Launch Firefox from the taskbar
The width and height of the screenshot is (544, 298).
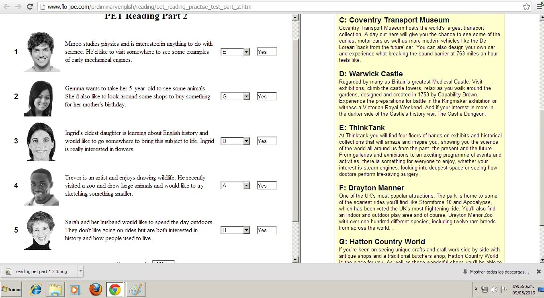(x=96, y=289)
